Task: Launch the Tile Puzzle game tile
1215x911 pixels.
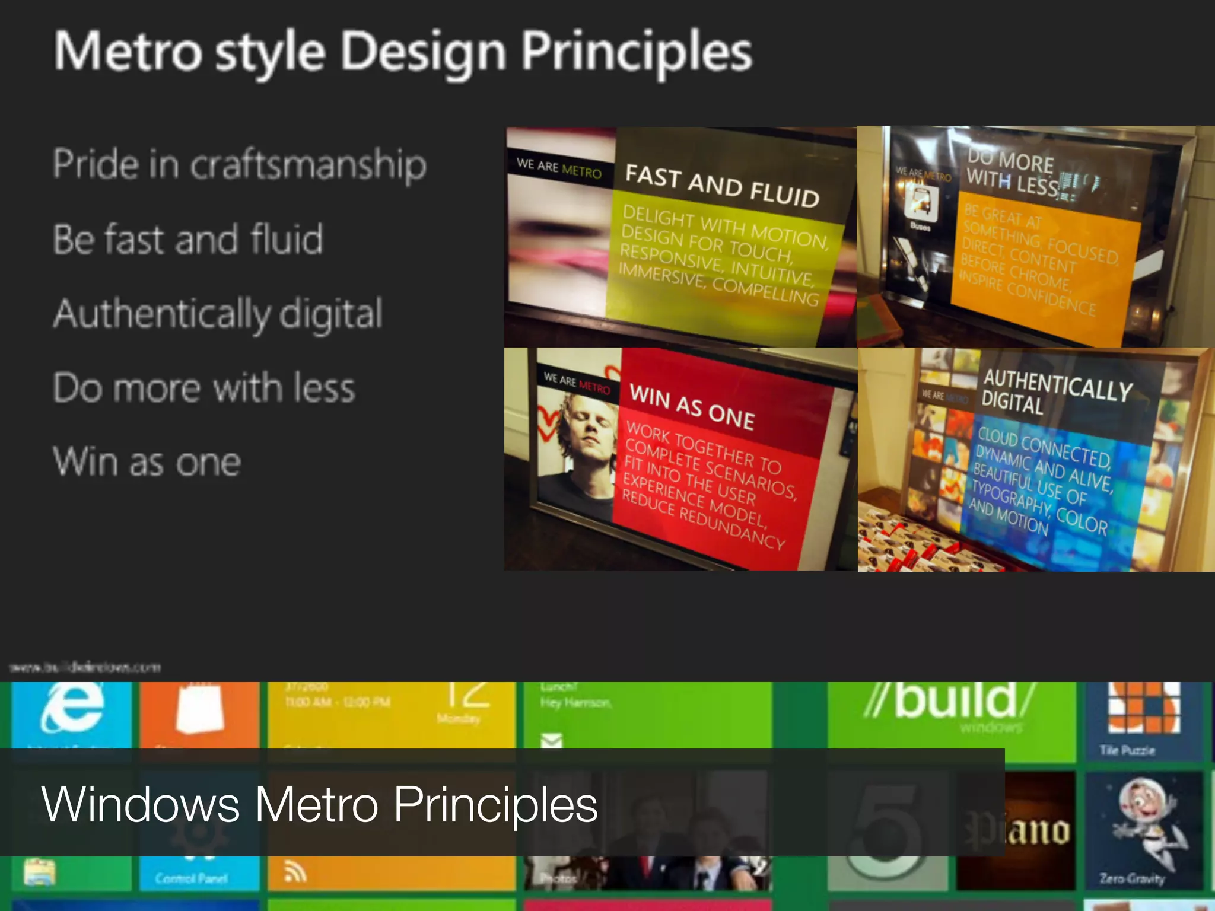Action: point(1144,721)
